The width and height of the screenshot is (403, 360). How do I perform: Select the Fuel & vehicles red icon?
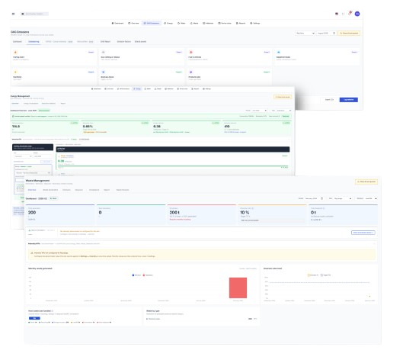point(191,52)
